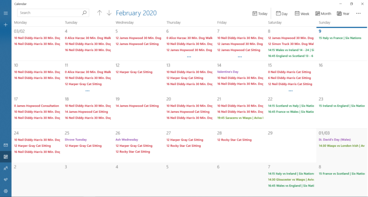Image resolution: width=368 pixels, height=197 pixels.
Task: Open France vs Wales event on 22
Action: [291, 112]
